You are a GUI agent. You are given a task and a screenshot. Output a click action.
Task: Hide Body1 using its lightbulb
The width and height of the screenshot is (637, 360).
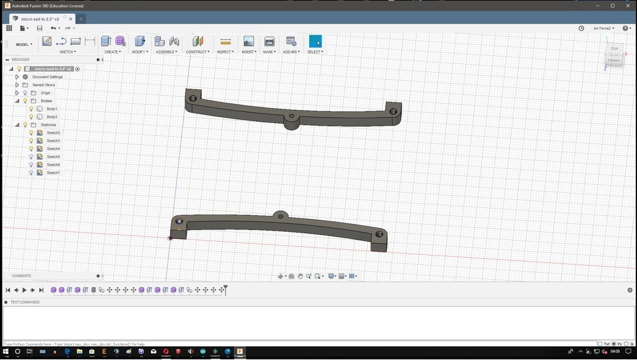(x=31, y=109)
